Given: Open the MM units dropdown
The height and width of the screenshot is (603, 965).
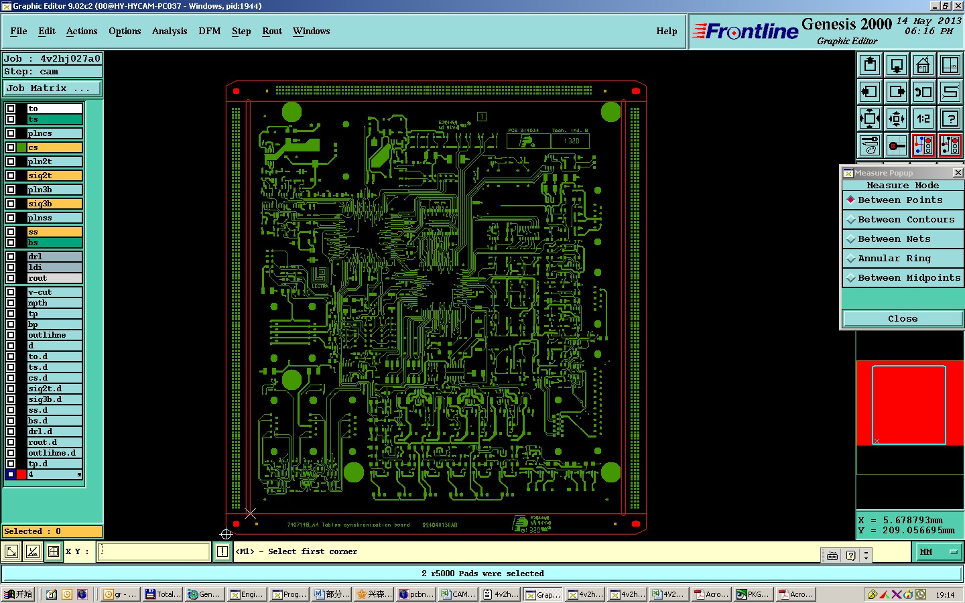Looking at the screenshot, I should (x=939, y=552).
